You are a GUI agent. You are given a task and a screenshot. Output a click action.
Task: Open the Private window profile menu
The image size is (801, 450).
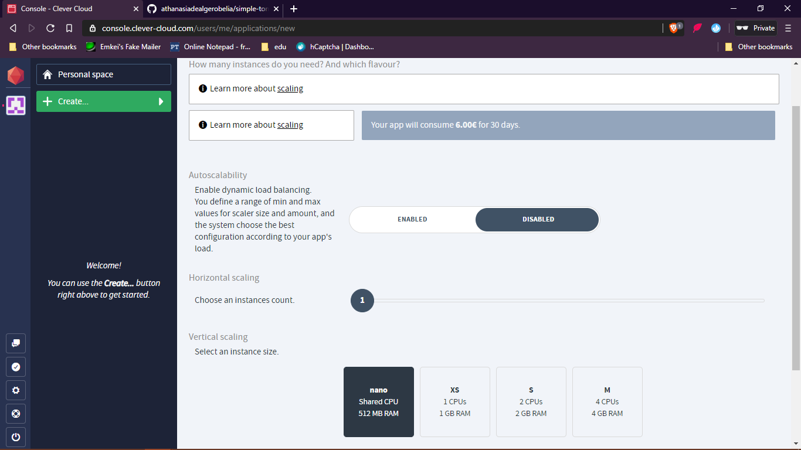tap(756, 28)
